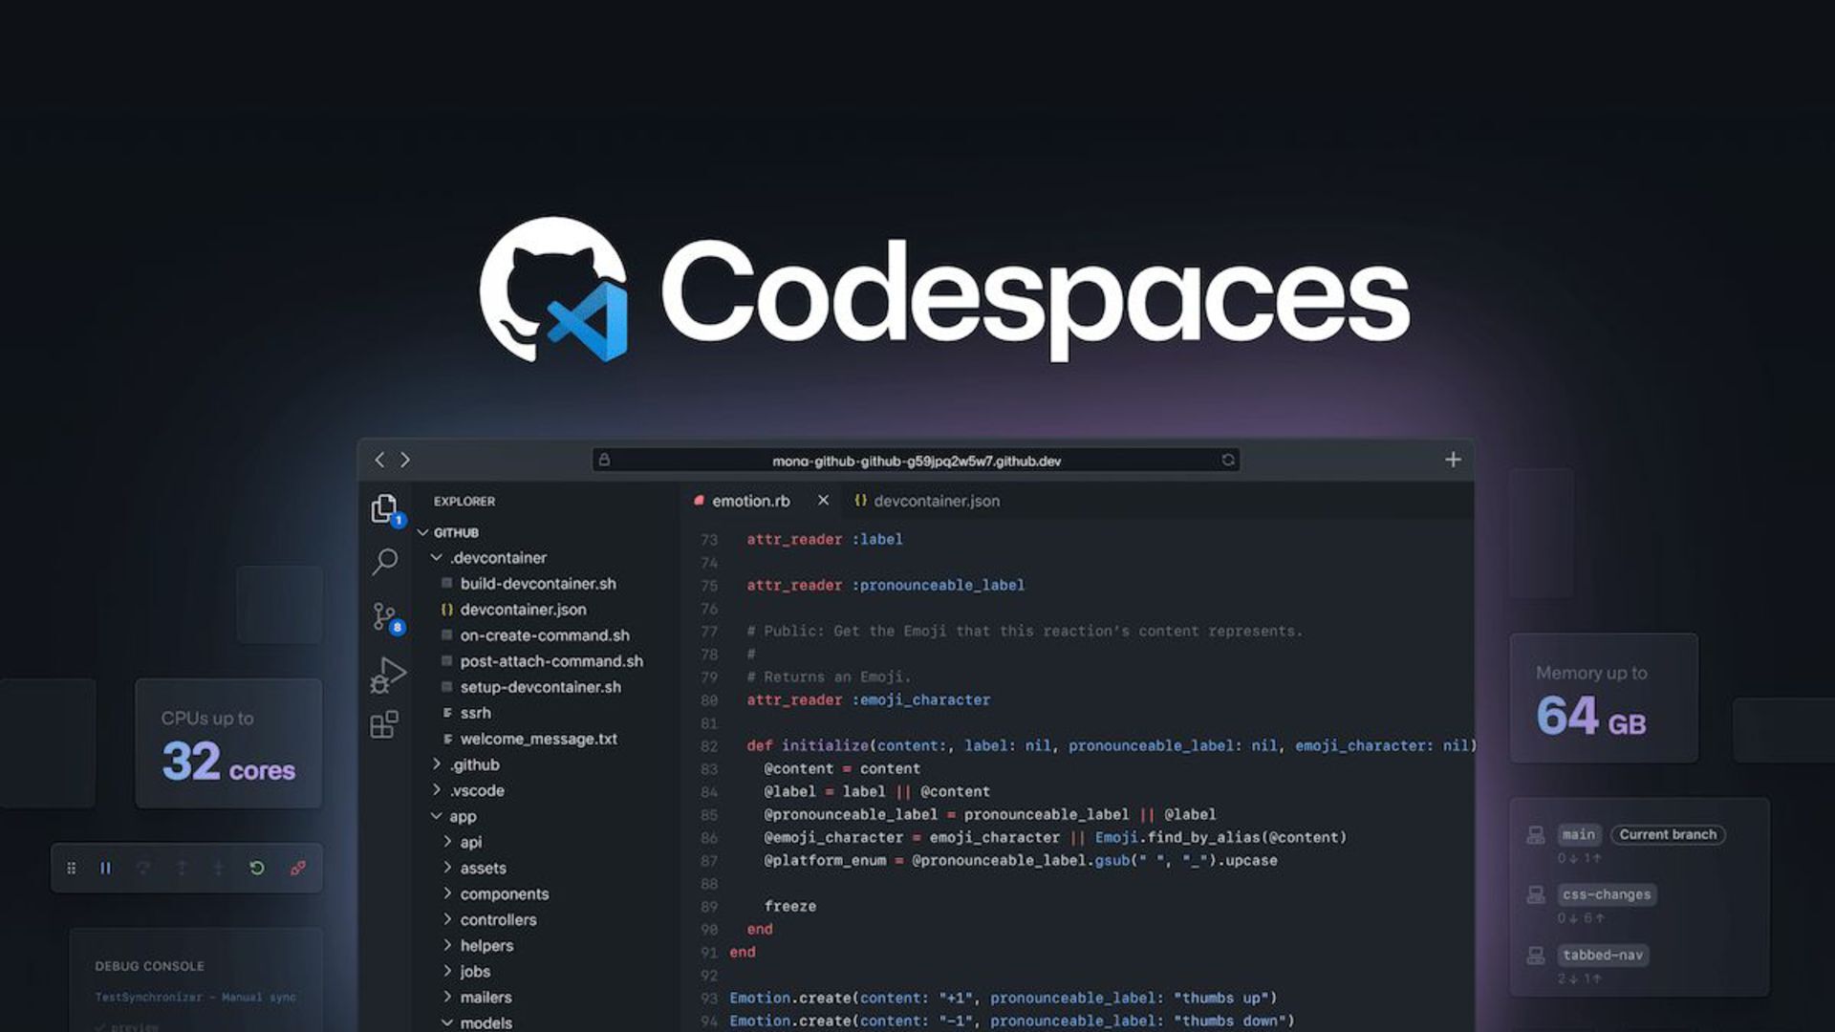Click the Memory up to 64 GB card
1835x1032 pixels.
[x=1604, y=698]
